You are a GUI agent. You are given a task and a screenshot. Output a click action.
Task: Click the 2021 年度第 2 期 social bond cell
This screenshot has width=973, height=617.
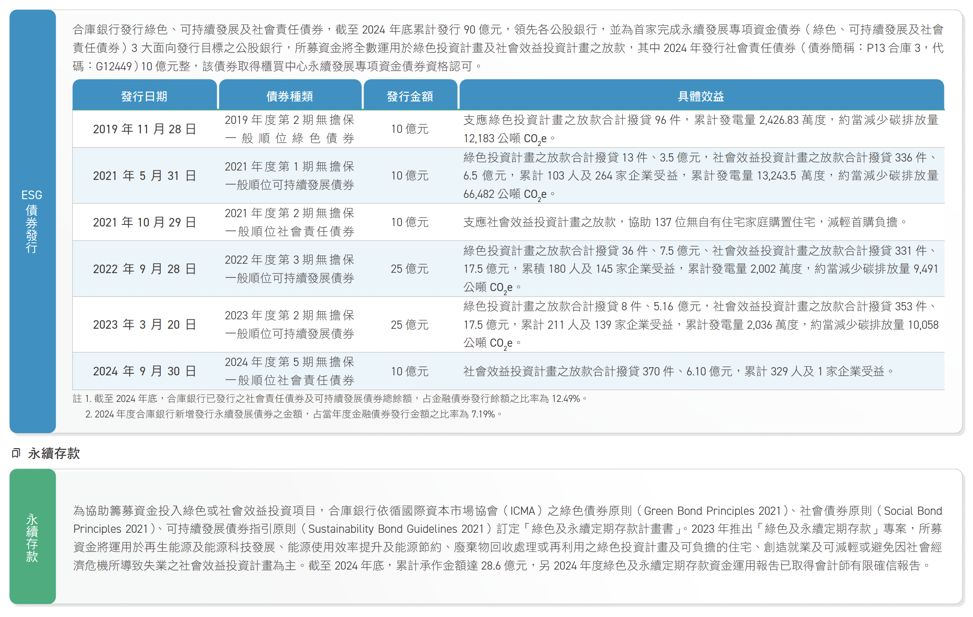tap(290, 222)
